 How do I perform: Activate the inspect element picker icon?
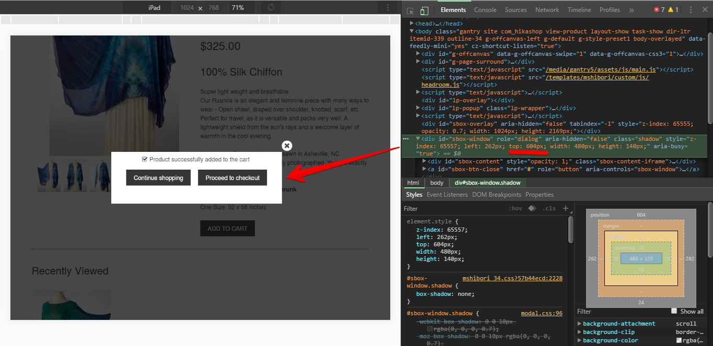pos(410,10)
